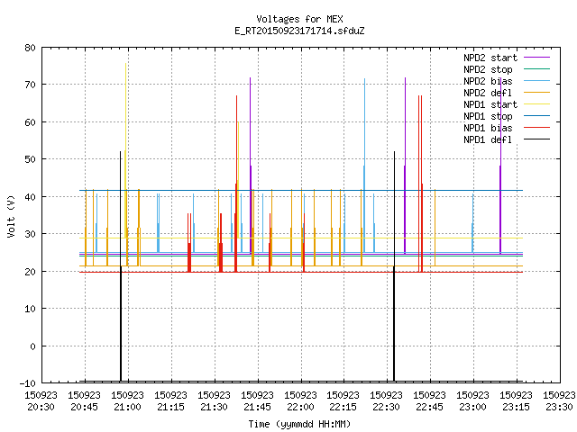
Task: Click the y-axis tick label 30
Action: coord(30,234)
